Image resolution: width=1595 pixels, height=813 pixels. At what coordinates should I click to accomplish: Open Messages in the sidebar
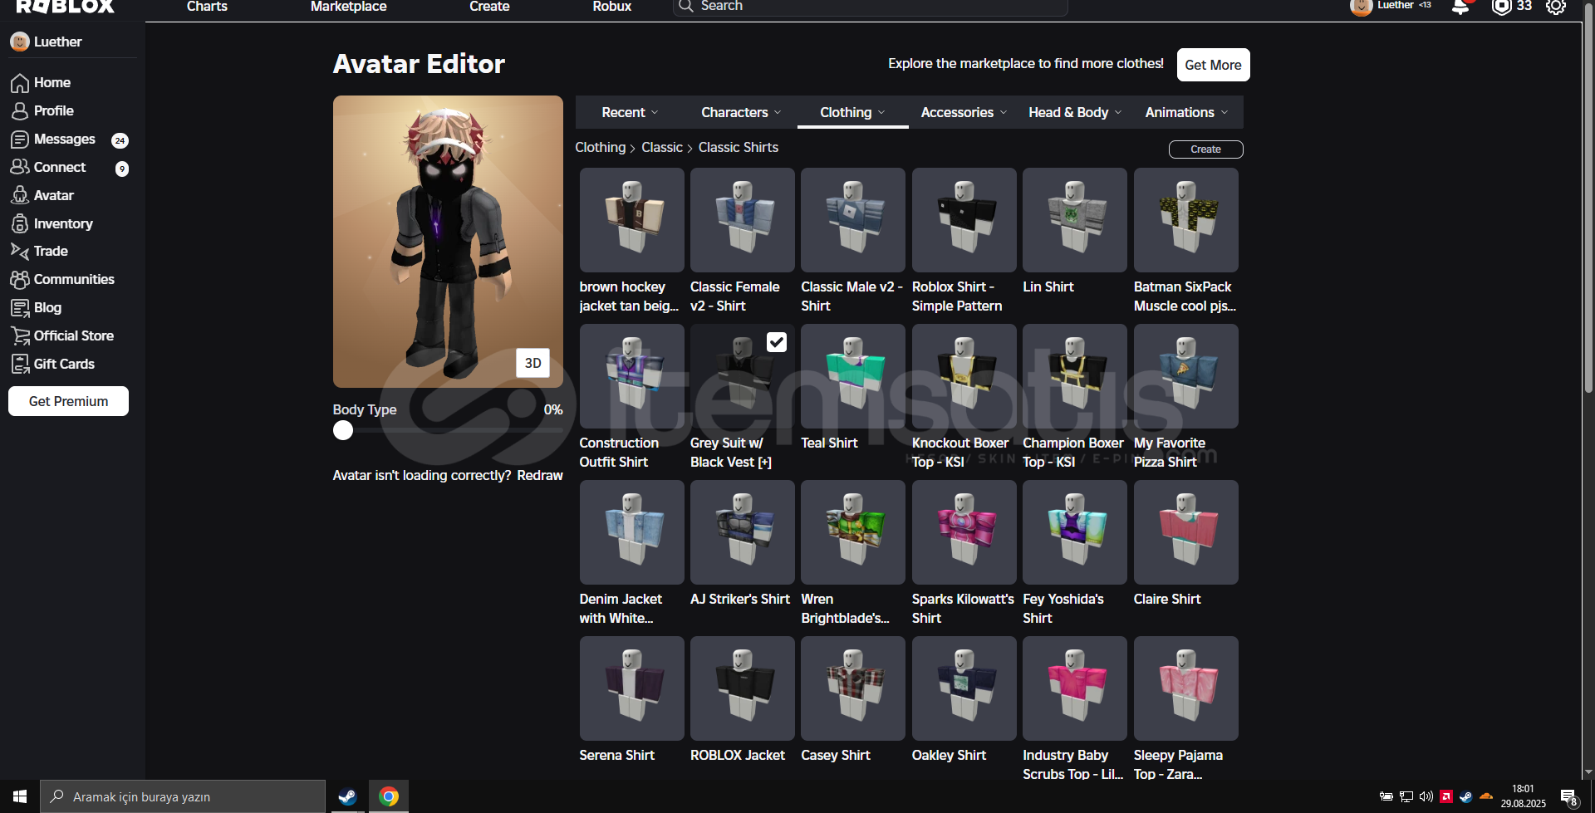[64, 139]
